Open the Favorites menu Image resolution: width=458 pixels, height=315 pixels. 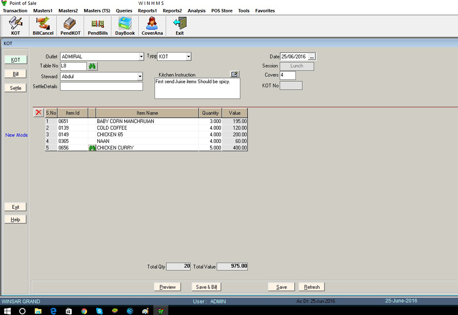tap(265, 11)
